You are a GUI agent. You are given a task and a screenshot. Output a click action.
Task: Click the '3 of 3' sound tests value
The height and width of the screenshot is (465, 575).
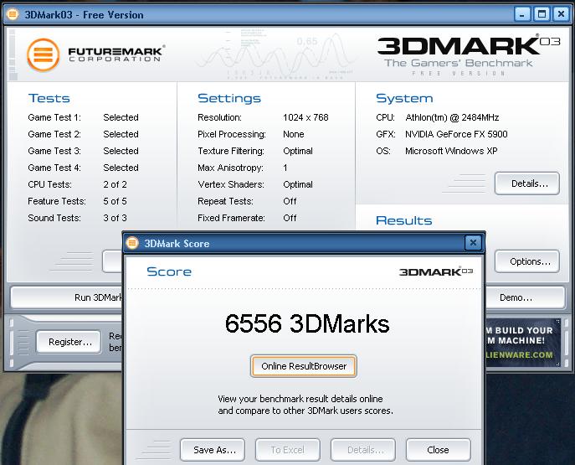(x=116, y=218)
